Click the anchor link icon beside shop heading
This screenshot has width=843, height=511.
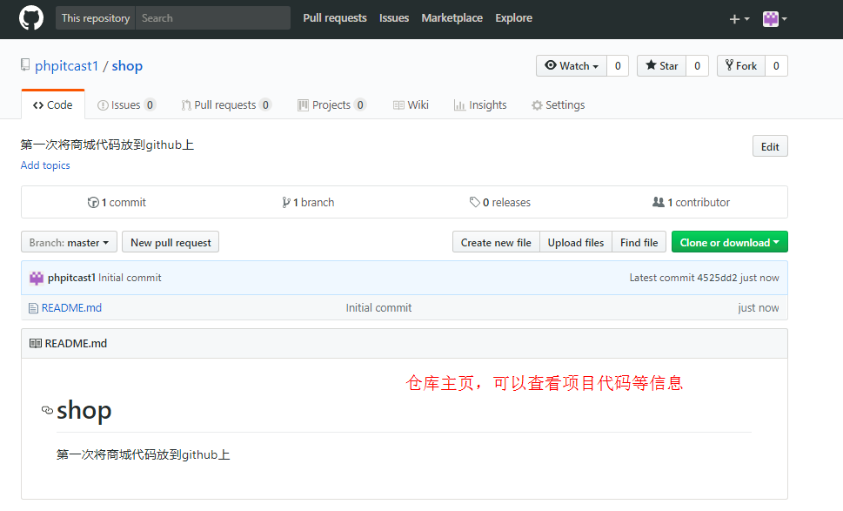coord(47,411)
